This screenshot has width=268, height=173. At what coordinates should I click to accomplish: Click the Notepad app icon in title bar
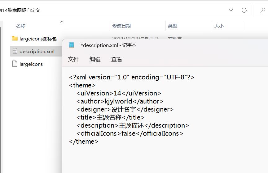point(72,45)
